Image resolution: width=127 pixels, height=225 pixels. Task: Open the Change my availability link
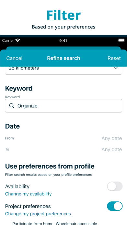28,194
